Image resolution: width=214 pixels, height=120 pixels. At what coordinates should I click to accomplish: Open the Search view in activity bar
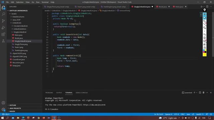click(3, 14)
